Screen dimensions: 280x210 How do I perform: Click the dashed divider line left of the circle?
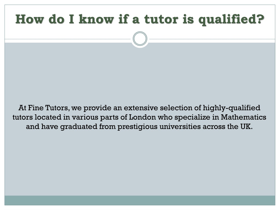click(x=68, y=39)
